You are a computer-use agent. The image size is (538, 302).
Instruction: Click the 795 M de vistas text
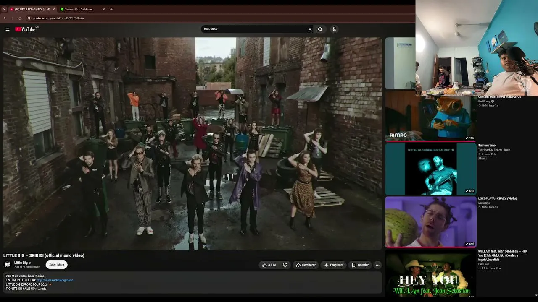click(x=16, y=276)
